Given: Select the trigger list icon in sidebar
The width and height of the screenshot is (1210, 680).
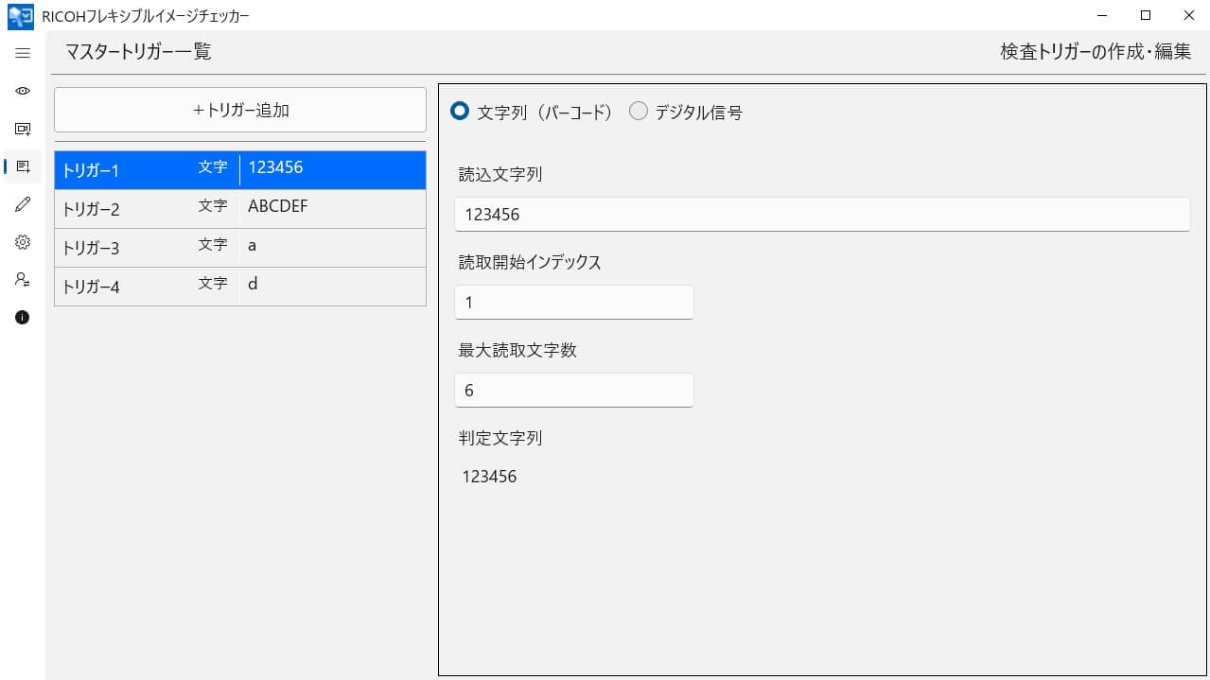Looking at the screenshot, I should coord(23,166).
